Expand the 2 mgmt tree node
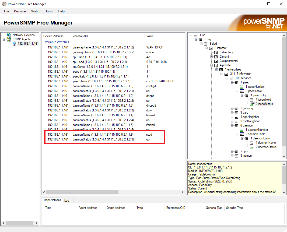Image resolution: width=287 pixels, height=232 pixels. click(x=212, y=57)
